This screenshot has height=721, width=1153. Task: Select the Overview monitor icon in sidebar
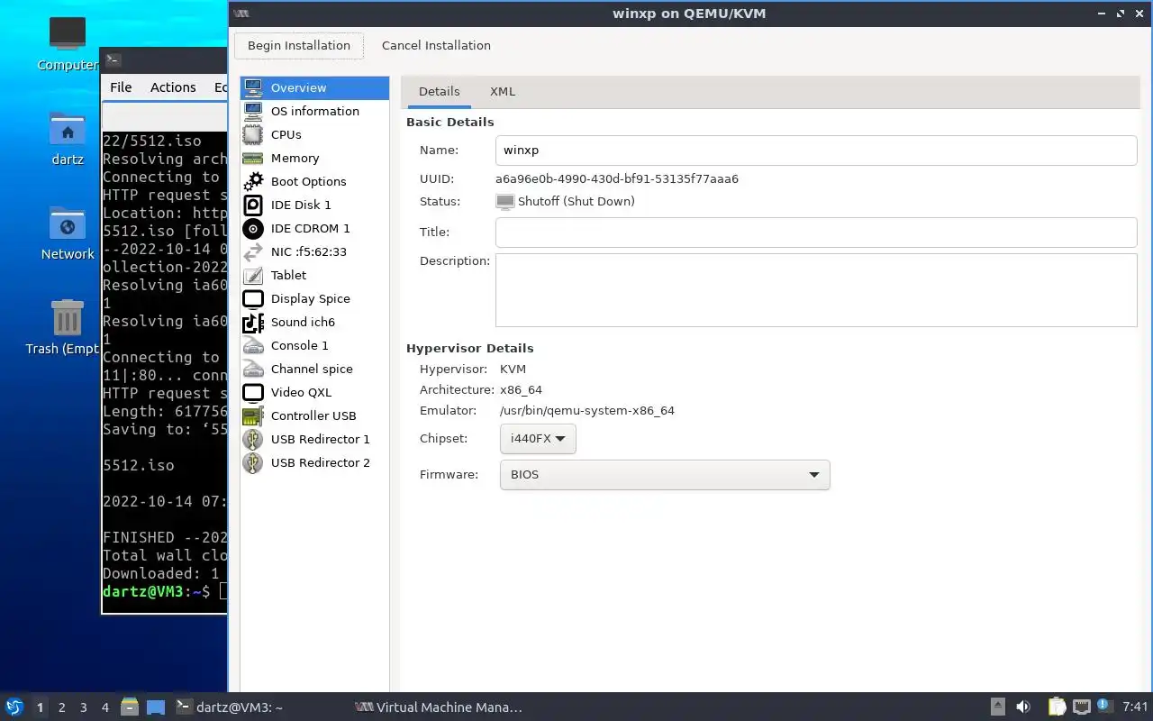253,87
